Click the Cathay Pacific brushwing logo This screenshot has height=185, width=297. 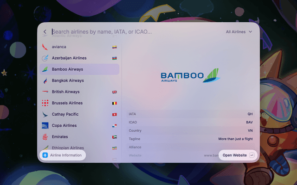45,114
